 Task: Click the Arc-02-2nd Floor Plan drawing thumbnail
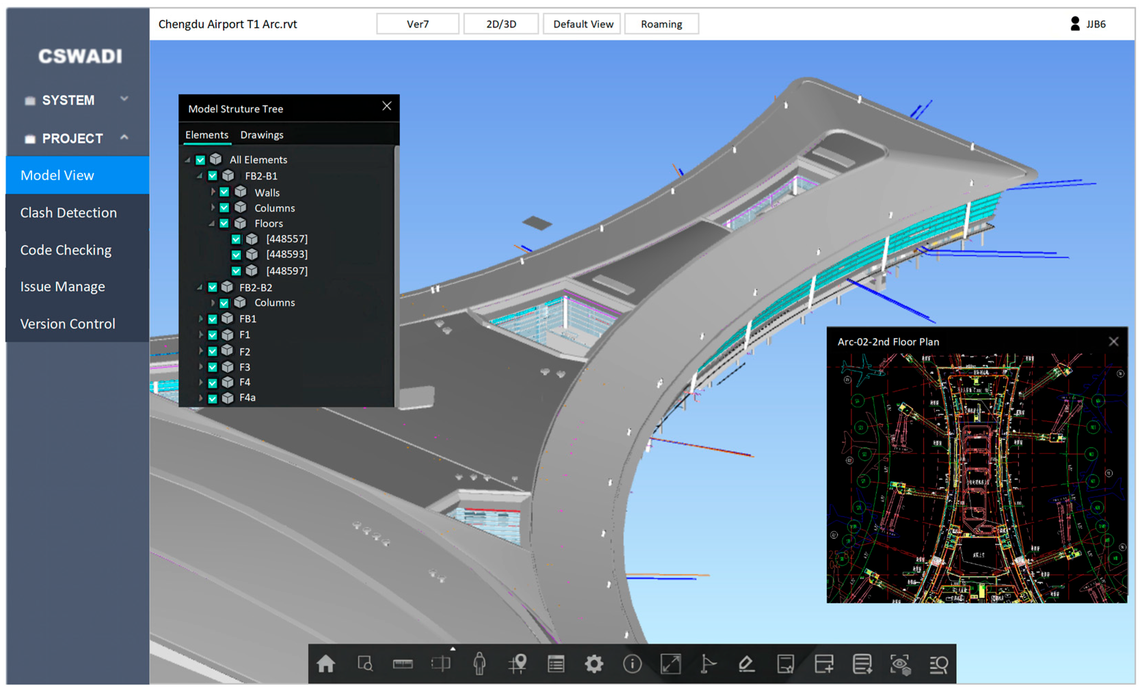pos(977,478)
